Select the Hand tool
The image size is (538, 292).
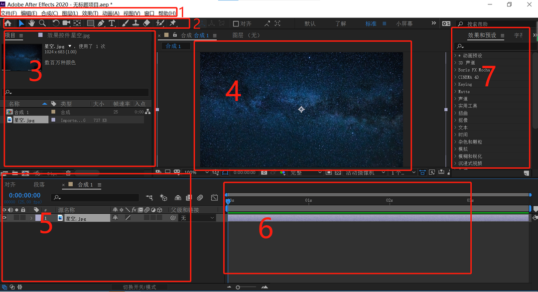pyautogui.click(x=32, y=23)
